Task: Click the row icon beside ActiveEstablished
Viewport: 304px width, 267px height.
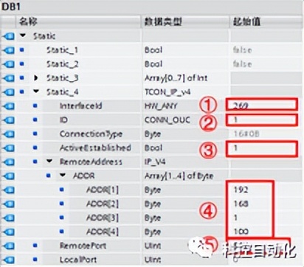Action: (8, 148)
